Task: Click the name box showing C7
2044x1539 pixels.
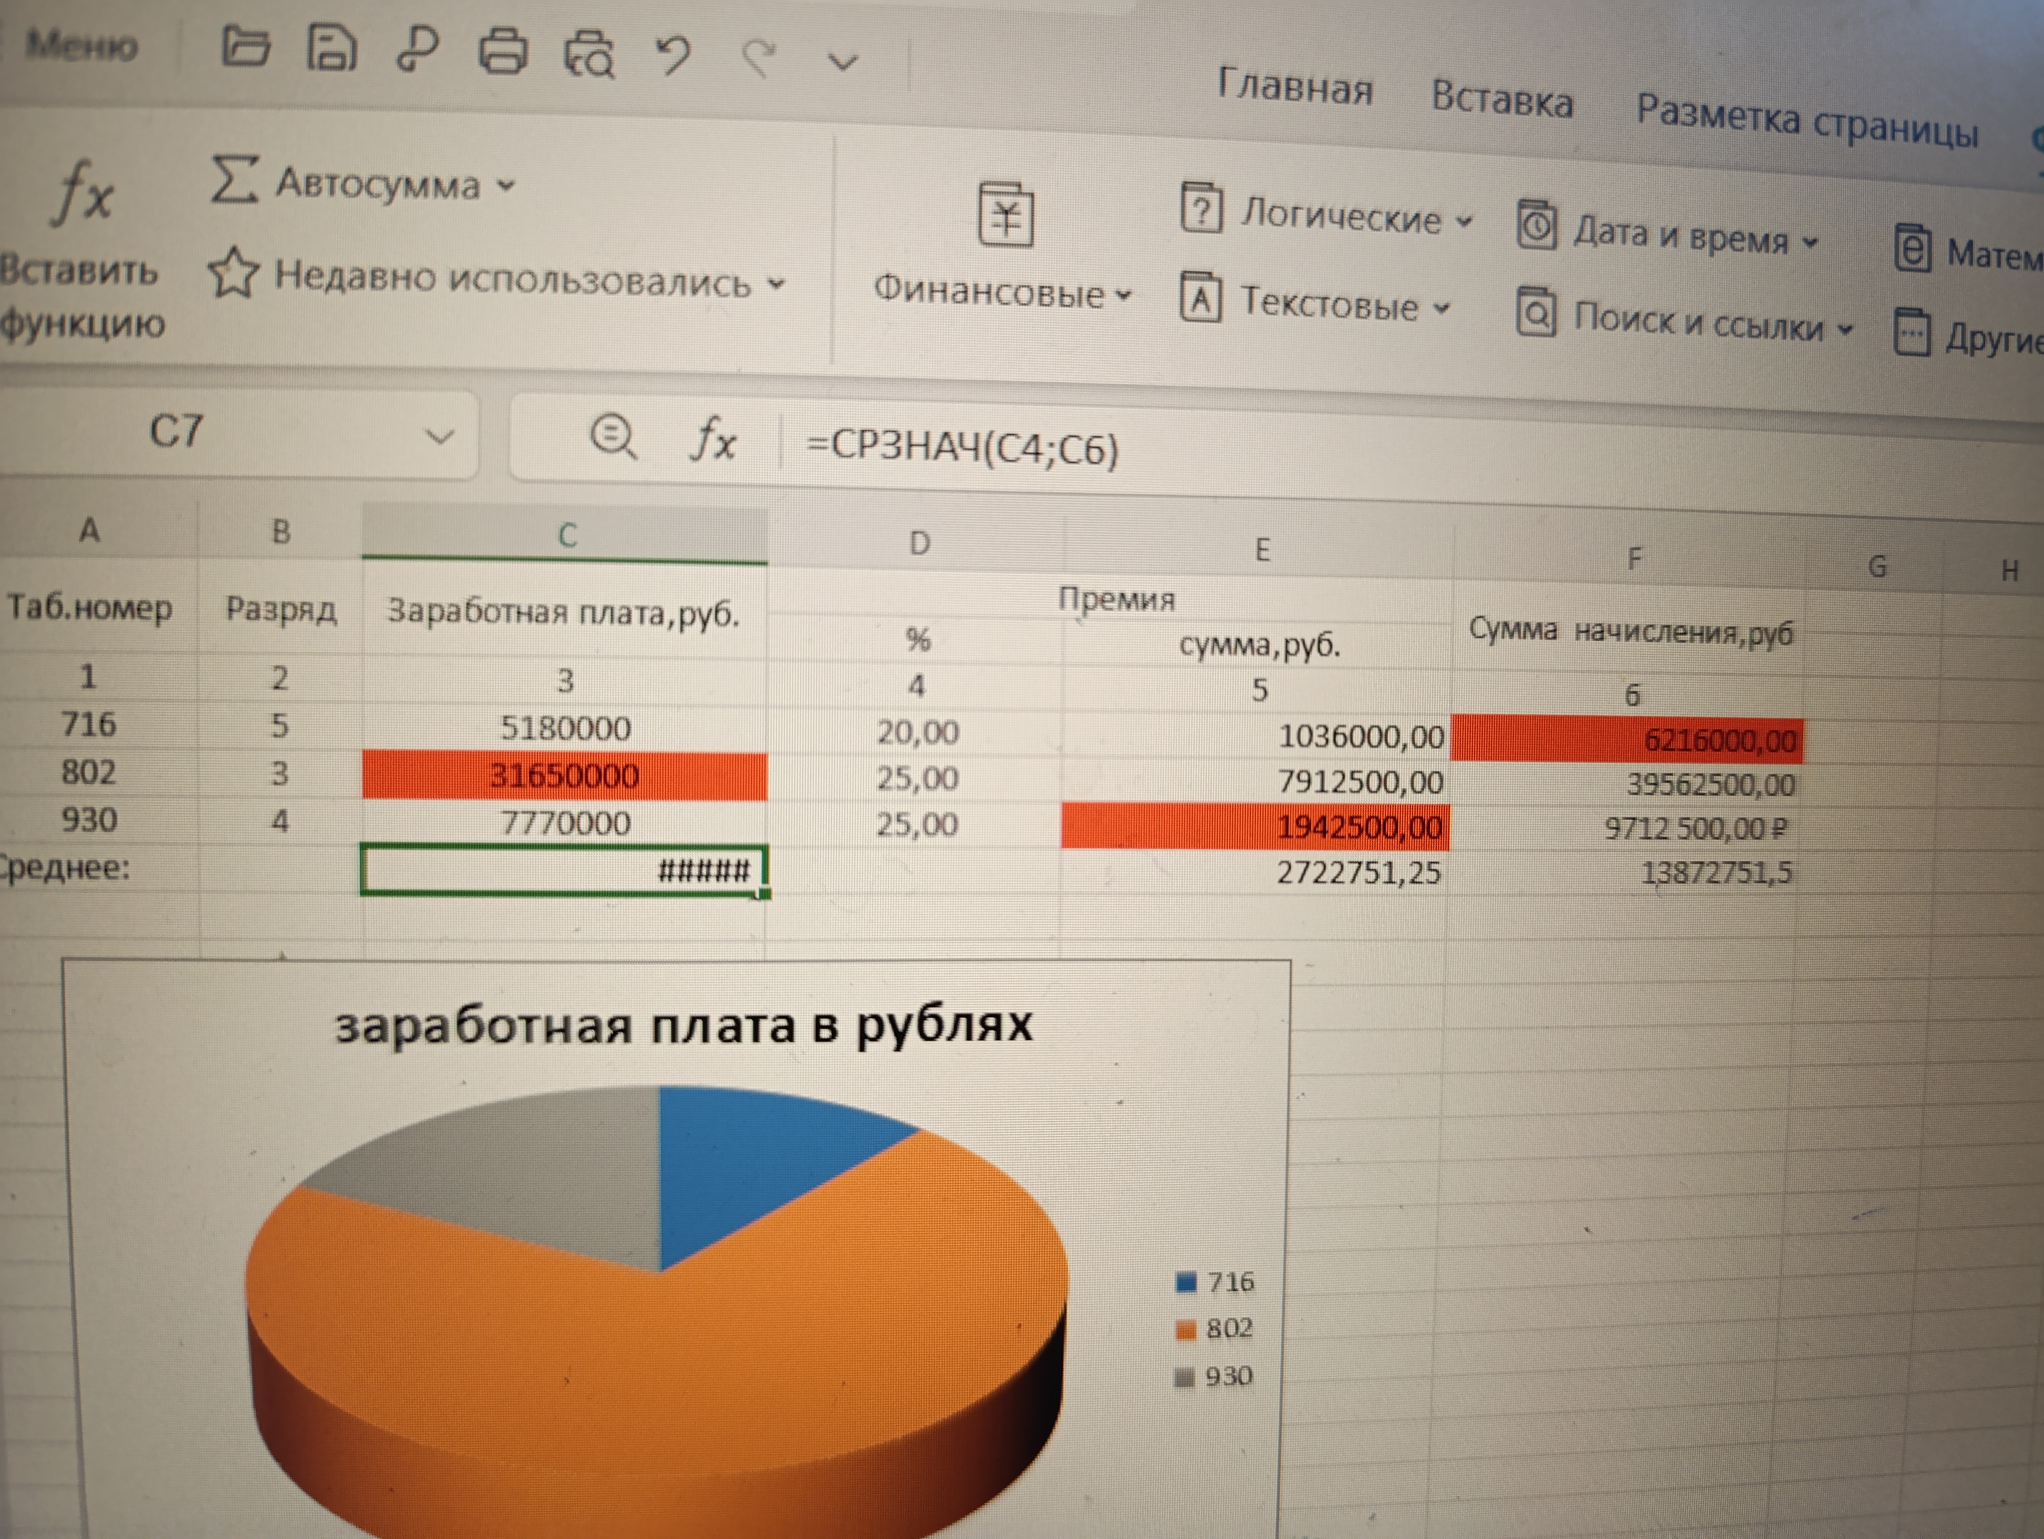Action: (238, 432)
